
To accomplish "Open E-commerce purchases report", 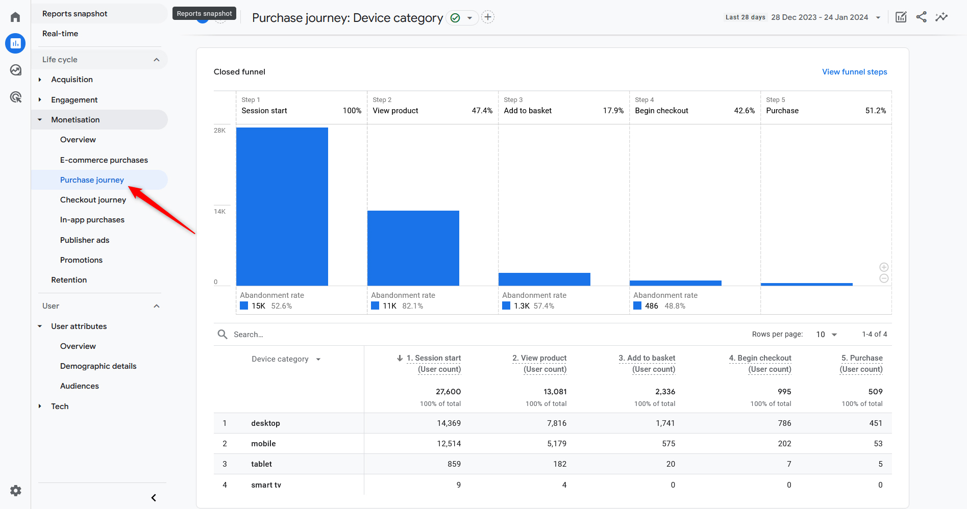I will (104, 160).
